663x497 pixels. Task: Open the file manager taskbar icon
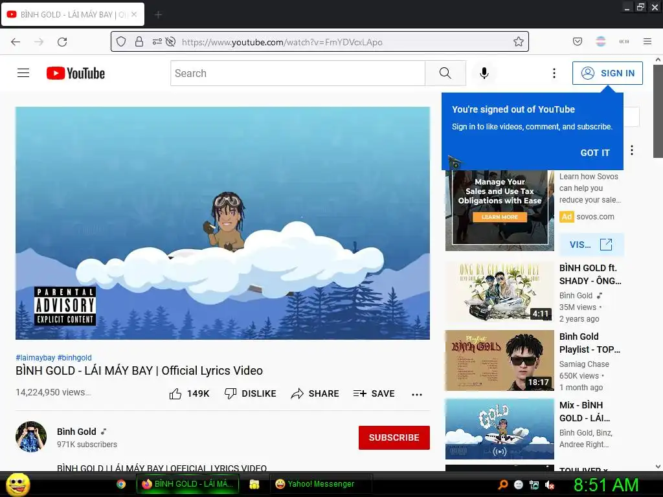254,484
